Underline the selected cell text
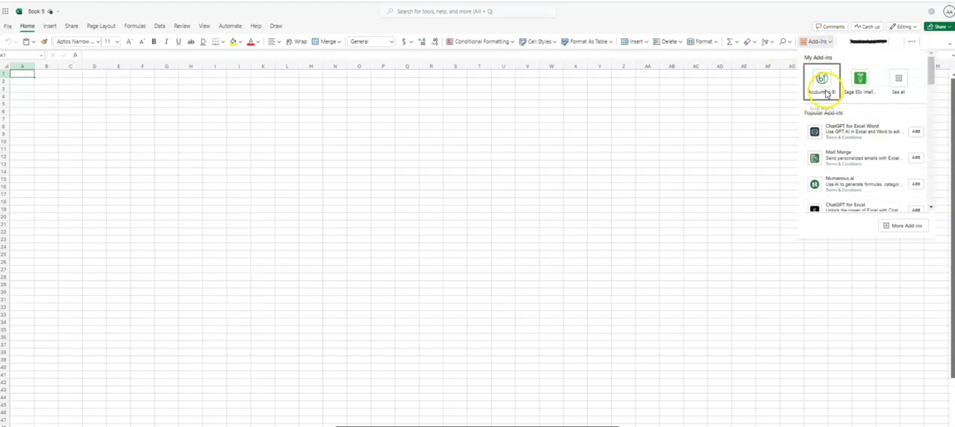955x427 pixels. [179, 42]
